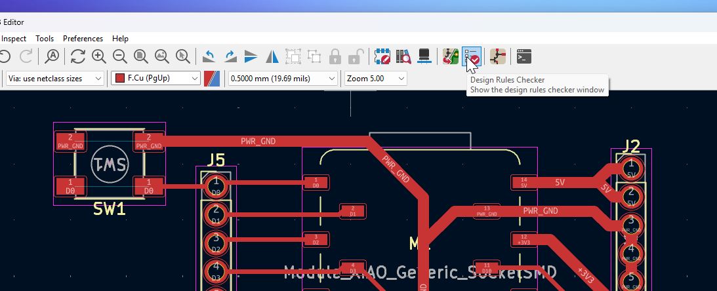
Task: Click the open padlock Unlock icon
Action: pyautogui.click(x=354, y=56)
